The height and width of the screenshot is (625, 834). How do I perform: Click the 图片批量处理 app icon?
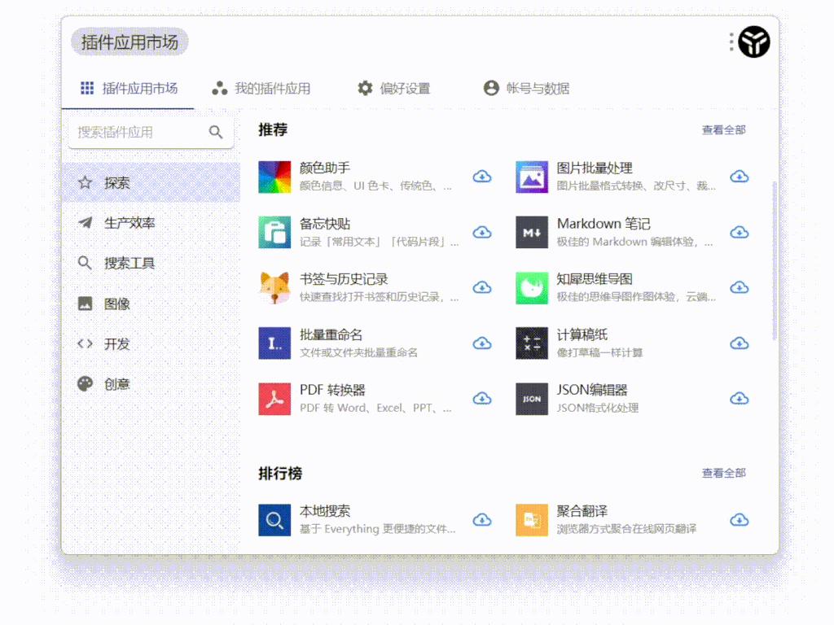click(531, 177)
